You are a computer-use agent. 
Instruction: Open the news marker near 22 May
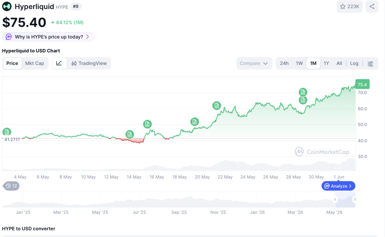(x=217, y=106)
